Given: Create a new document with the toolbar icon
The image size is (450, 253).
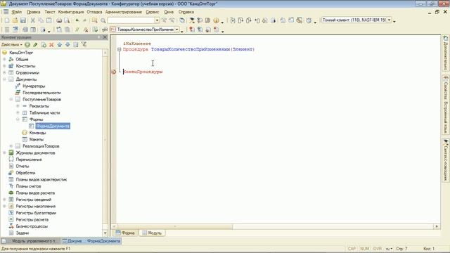Looking at the screenshot, I should click(7, 20).
